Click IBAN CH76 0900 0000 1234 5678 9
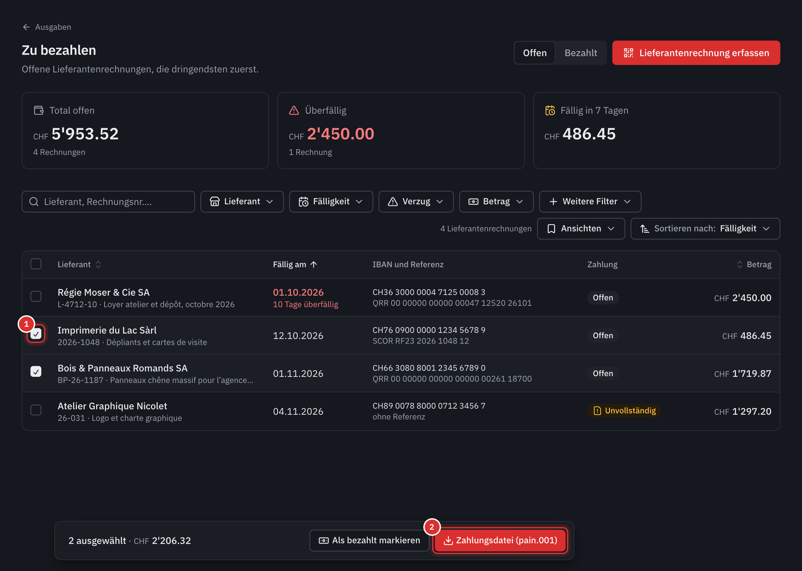Image resolution: width=802 pixels, height=571 pixels. coord(429,330)
